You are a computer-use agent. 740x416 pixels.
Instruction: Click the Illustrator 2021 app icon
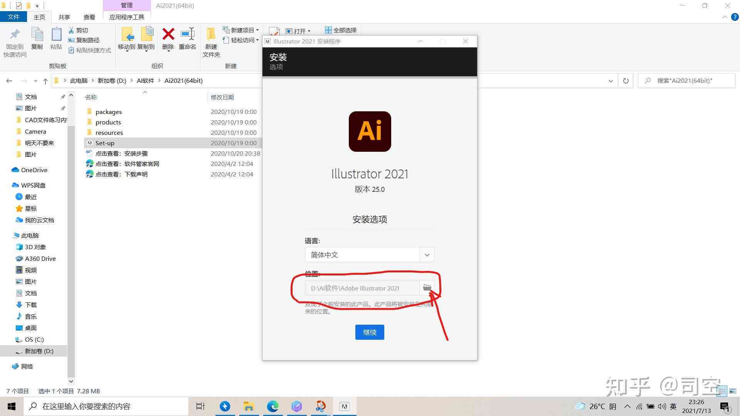coord(370,132)
